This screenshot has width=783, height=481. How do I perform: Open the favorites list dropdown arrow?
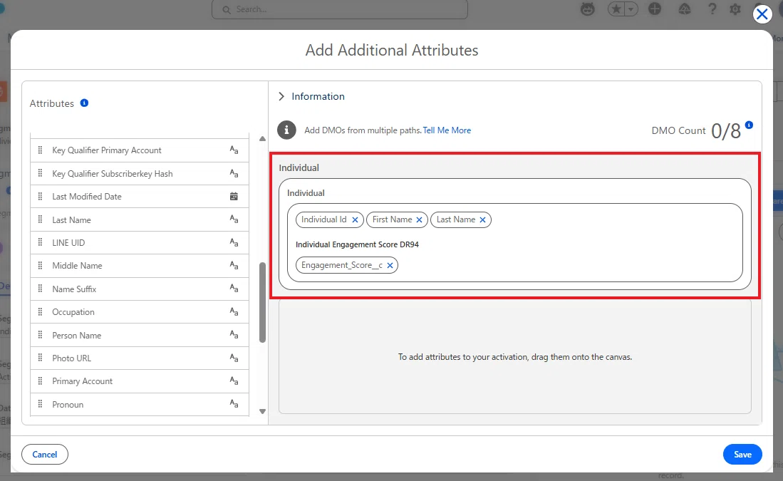[x=631, y=9]
